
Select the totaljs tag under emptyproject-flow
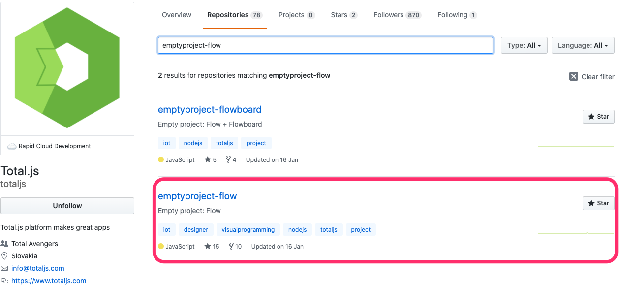329,230
